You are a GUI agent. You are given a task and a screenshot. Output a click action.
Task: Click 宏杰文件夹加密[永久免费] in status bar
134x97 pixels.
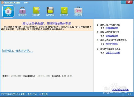13,94
